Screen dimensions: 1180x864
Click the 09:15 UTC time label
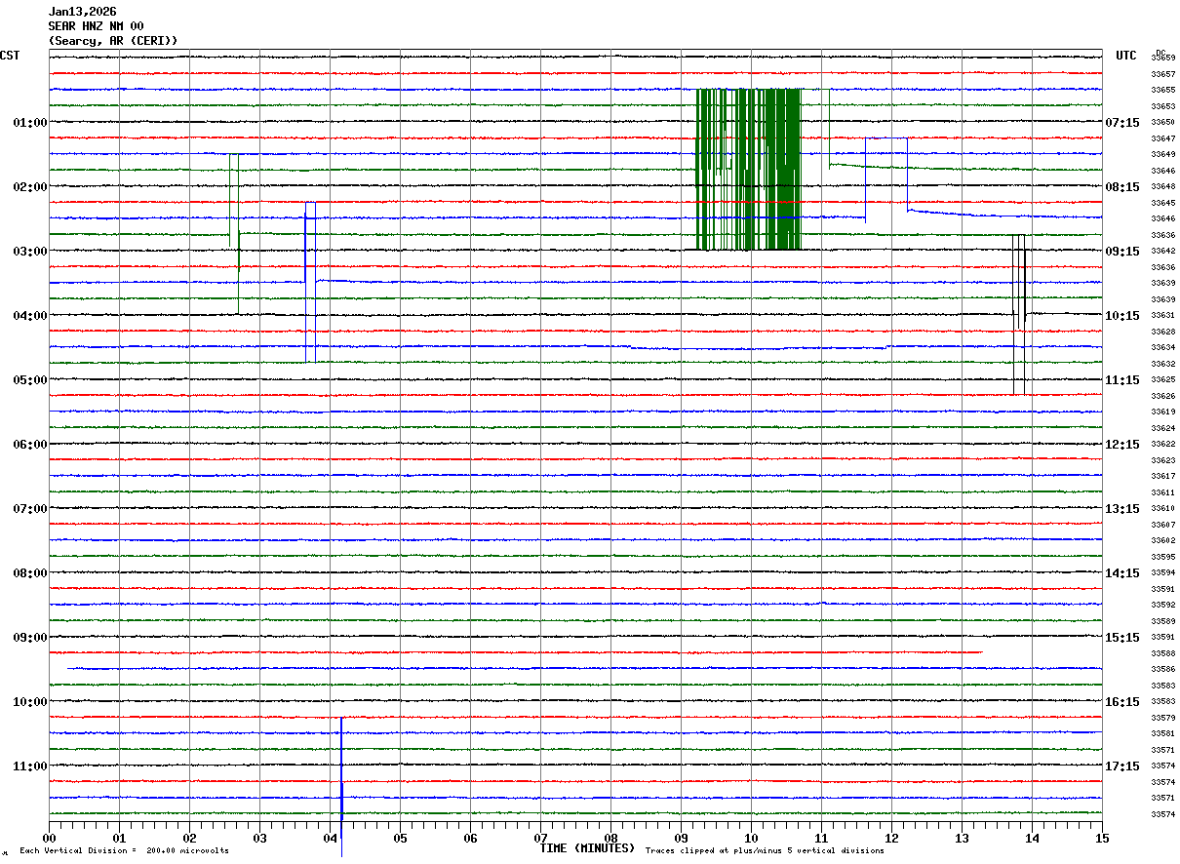click(1126, 252)
